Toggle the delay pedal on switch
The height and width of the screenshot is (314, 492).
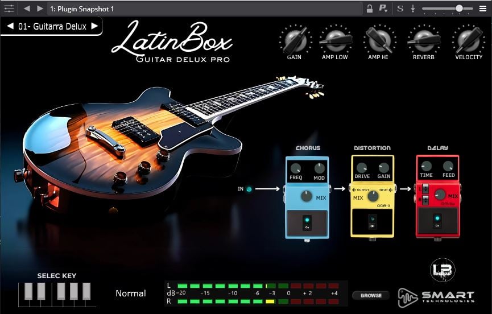pos(437,221)
